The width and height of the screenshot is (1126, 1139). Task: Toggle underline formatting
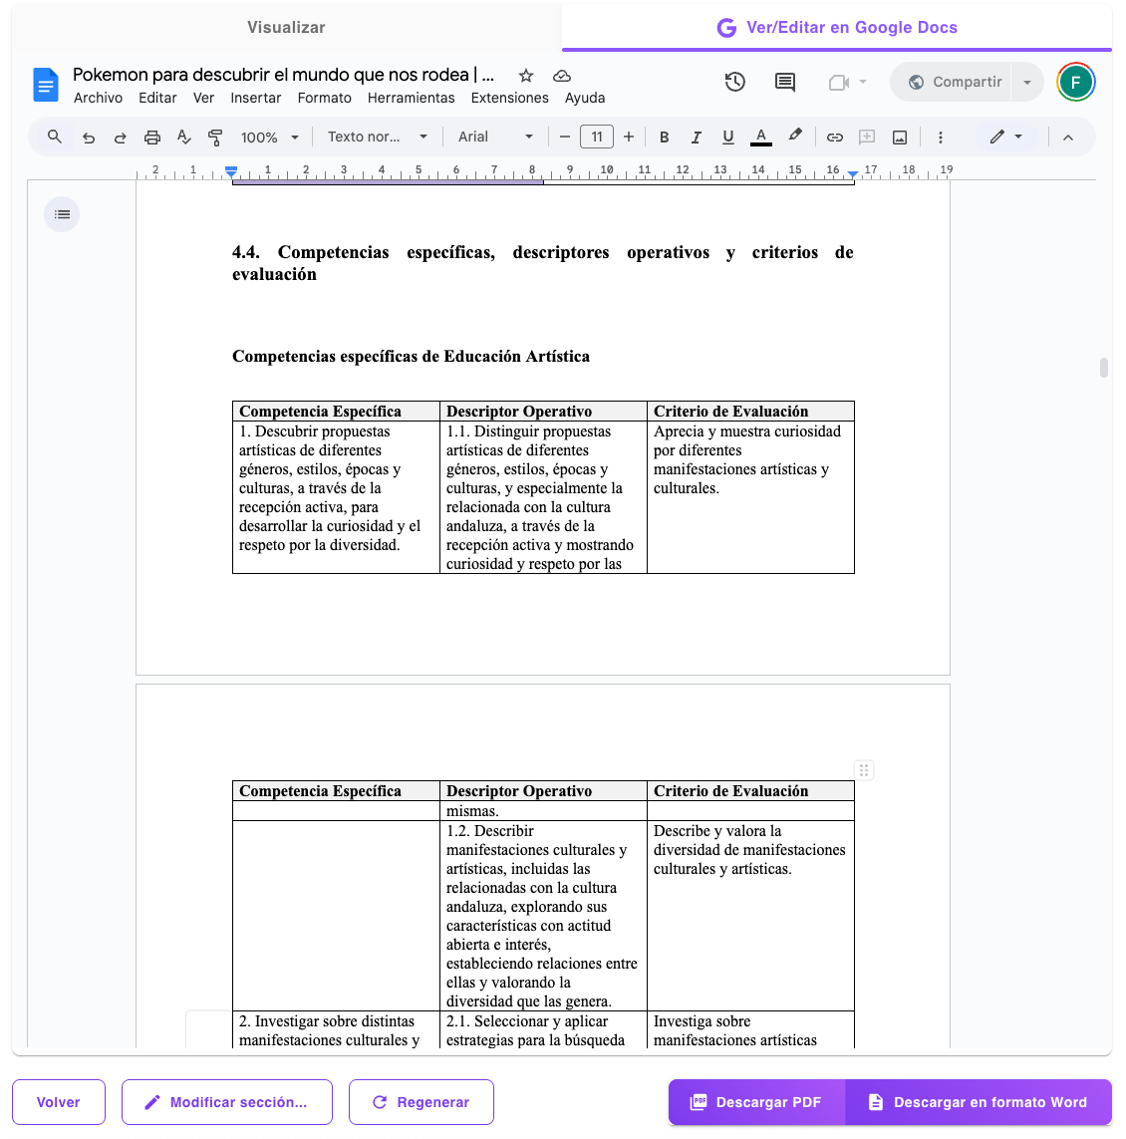[x=727, y=137]
